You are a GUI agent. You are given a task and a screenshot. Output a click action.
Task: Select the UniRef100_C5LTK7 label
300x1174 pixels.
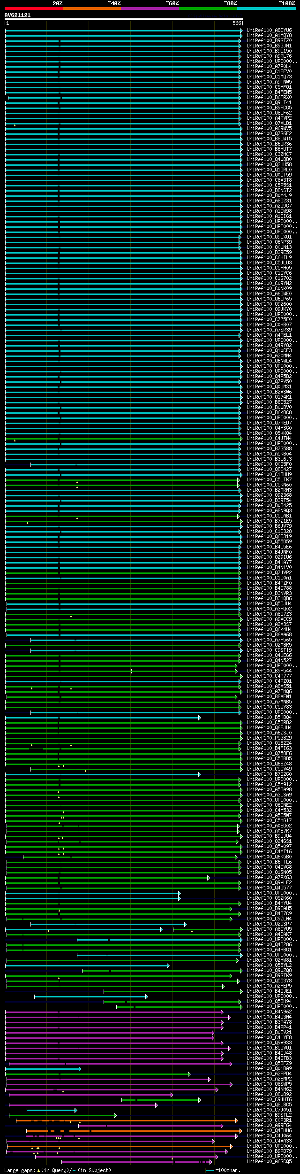[269, 479]
